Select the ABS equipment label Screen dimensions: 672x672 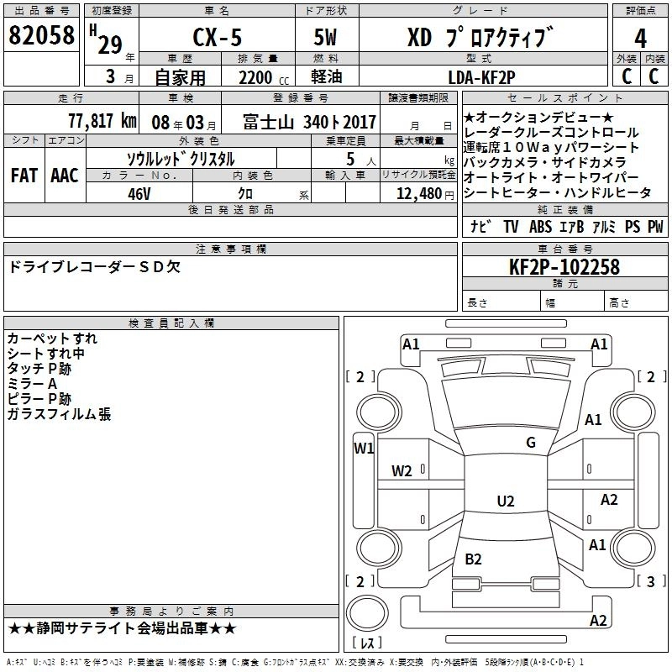point(542,227)
